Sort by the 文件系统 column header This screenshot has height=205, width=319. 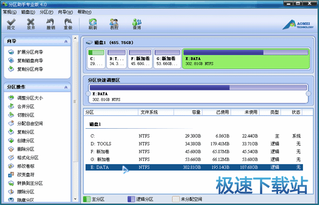pos(156,112)
